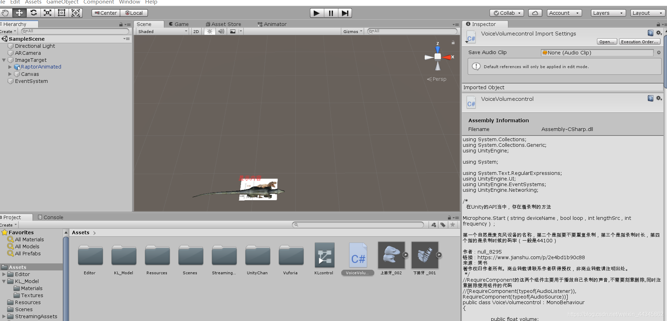The height and width of the screenshot is (321, 667).
Task: Toggle scene audio icon
Action: [221, 31]
